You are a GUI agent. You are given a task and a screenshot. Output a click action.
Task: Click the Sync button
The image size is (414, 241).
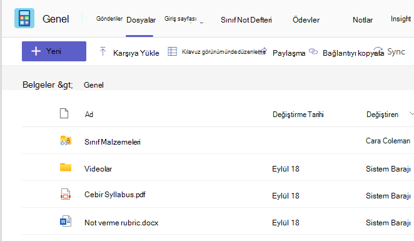[x=396, y=51]
